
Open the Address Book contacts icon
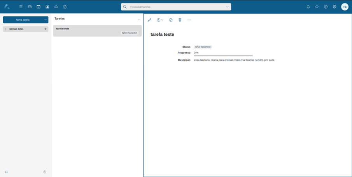click(x=47, y=7)
